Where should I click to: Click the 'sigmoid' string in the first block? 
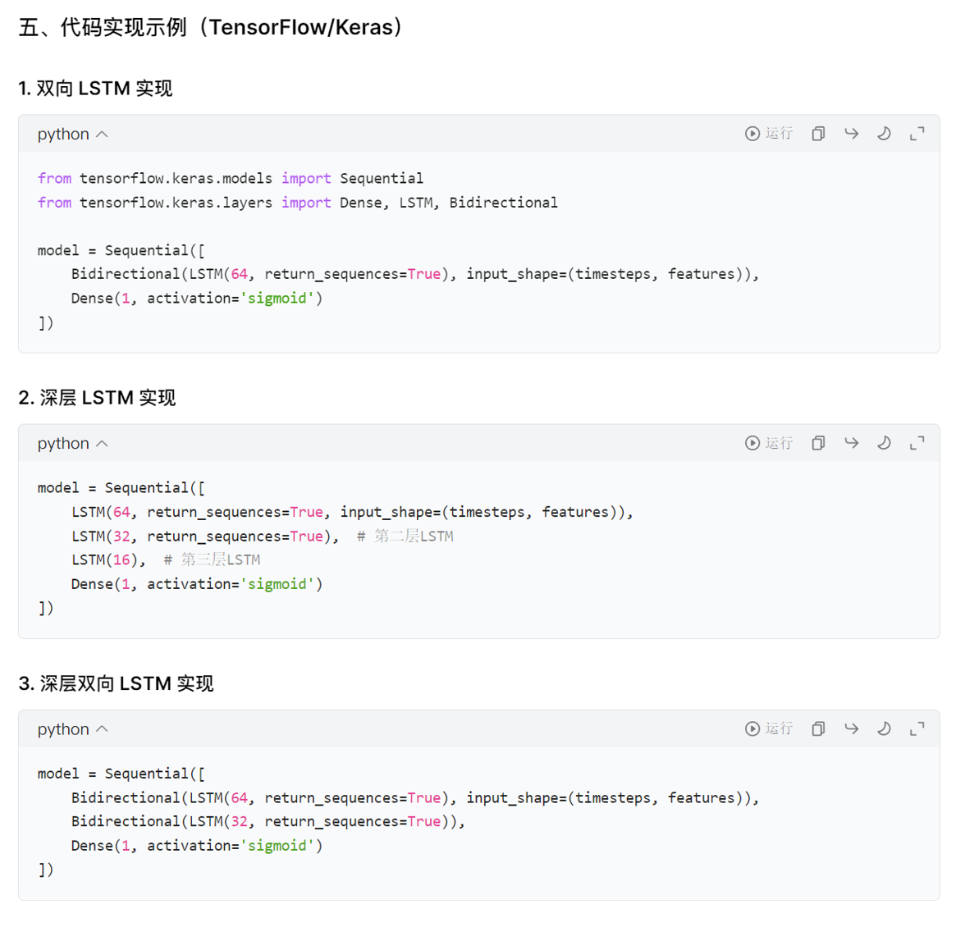pos(277,298)
